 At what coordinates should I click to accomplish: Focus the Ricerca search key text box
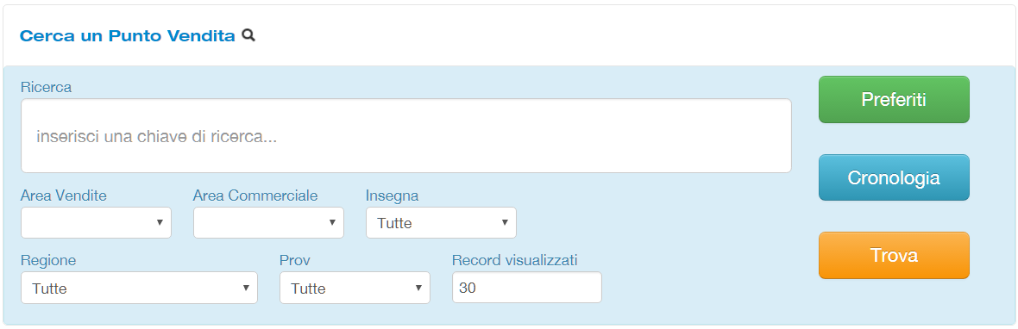pyautogui.click(x=405, y=136)
